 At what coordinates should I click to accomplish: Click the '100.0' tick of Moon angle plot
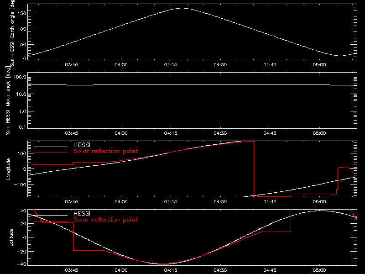pyautogui.click(x=20, y=77)
